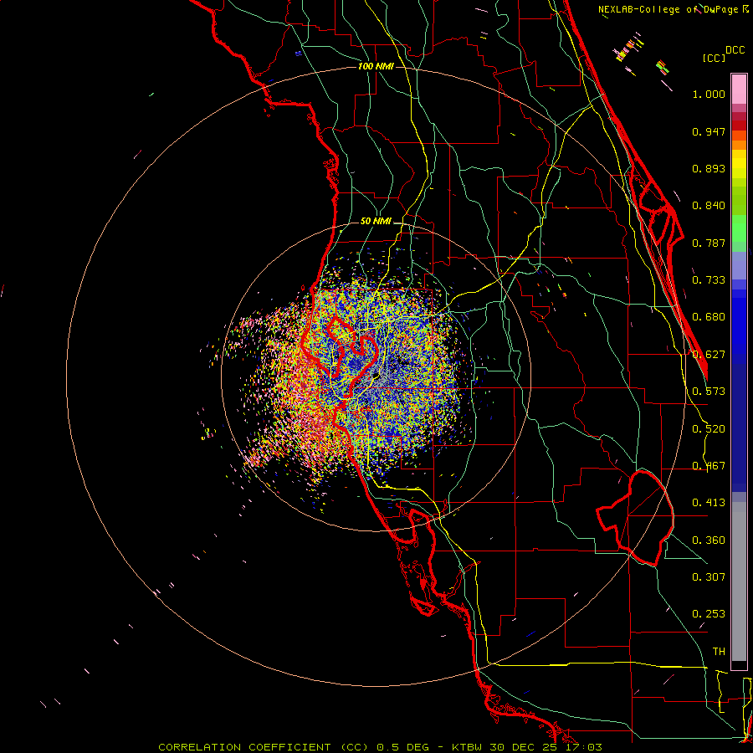Select the 0.253 legend value

(x=709, y=614)
